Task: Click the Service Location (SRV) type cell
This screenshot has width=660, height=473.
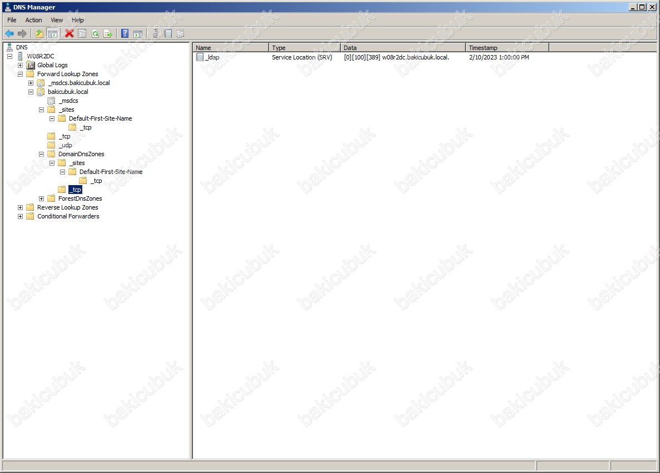Action: pos(302,57)
